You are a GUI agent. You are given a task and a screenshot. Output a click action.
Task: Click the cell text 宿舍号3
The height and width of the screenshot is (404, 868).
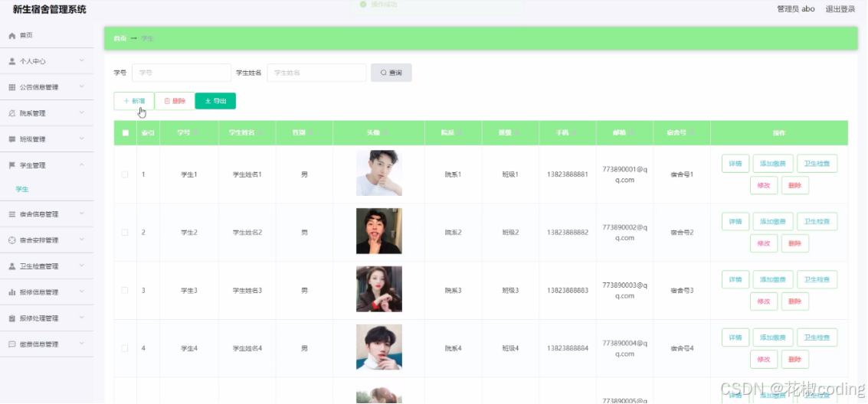[682, 291]
